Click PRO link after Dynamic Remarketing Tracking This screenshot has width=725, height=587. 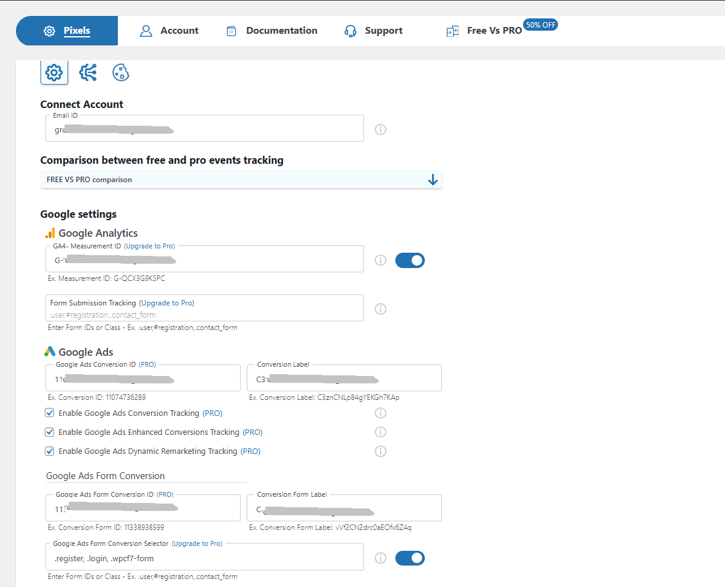[x=250, y=451]
